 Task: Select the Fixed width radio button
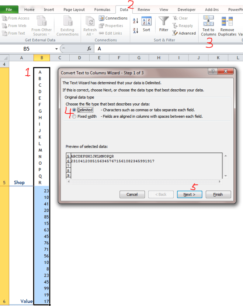(x=75, y=117)
